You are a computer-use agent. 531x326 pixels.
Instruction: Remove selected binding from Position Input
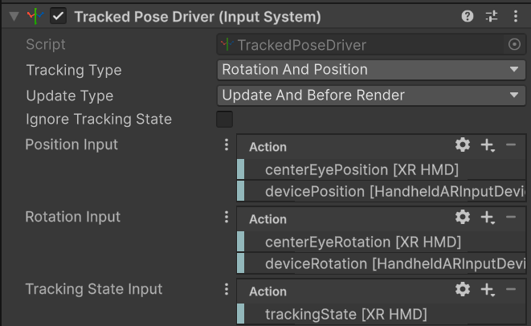[511, 145]
